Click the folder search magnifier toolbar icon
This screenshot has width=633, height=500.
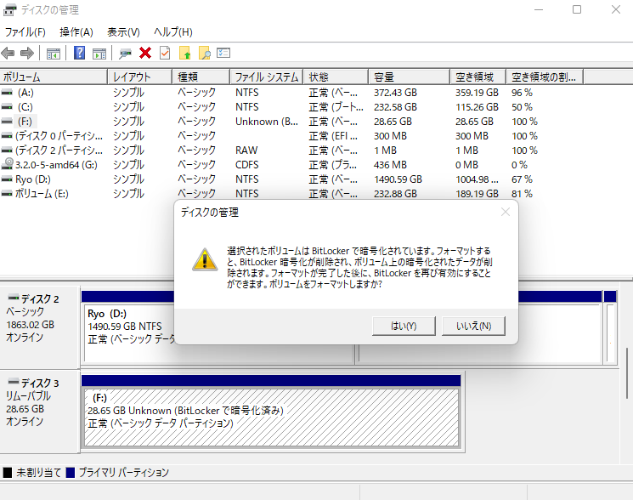204,53
